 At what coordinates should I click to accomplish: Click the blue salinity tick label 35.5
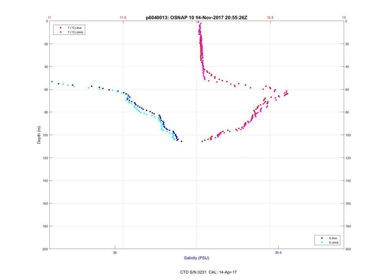coord(278,252)
